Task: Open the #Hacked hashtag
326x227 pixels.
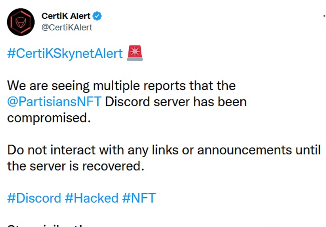Action: click(x=92, y=198)
